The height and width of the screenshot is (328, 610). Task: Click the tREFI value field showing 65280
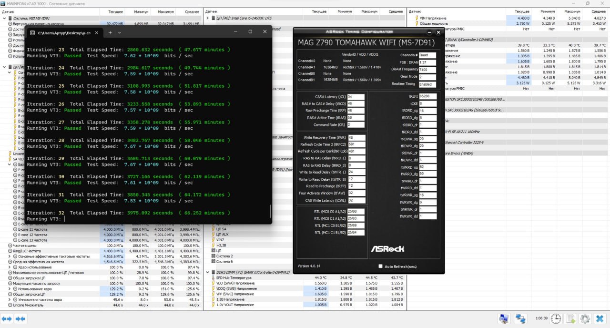427,96
